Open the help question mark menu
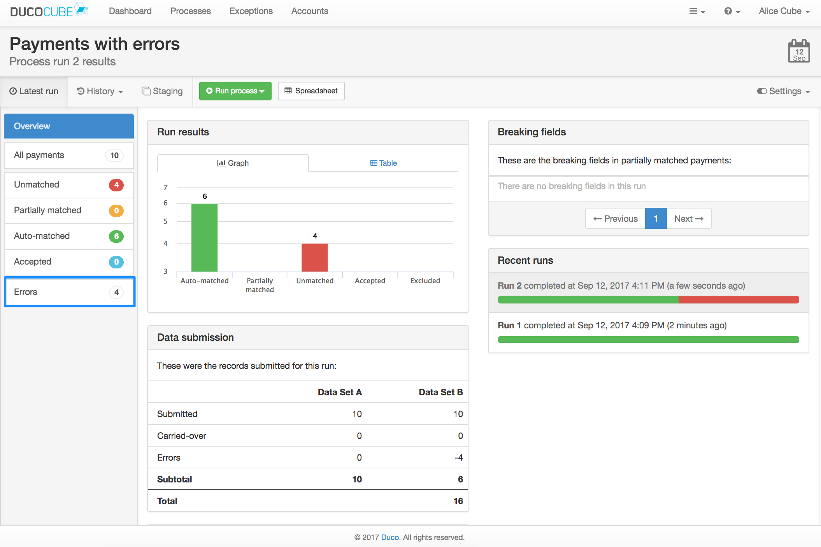The height and width of the screenshot is (547, 821). click(x=732, y=11)
